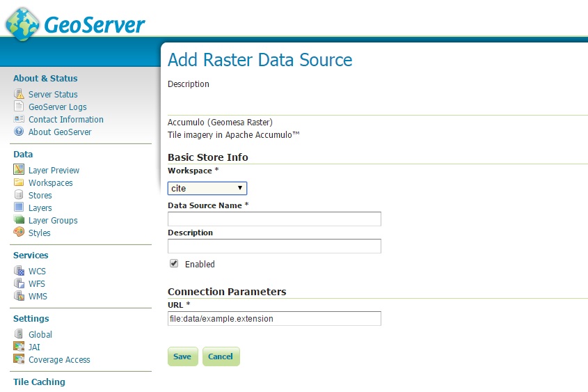This screenshot has height=392, width=588.
Task: Click the GeoServer globe logo
Action: 22,24
